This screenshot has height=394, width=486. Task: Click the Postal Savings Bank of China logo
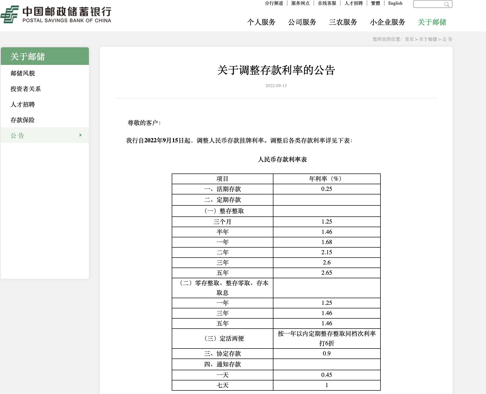(56, 15)
